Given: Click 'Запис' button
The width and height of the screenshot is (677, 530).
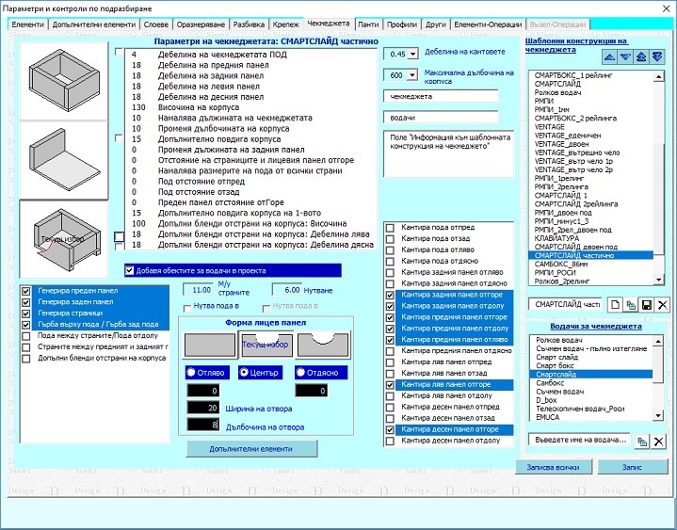Looking at the screenshot, I should tap(633, 467).
